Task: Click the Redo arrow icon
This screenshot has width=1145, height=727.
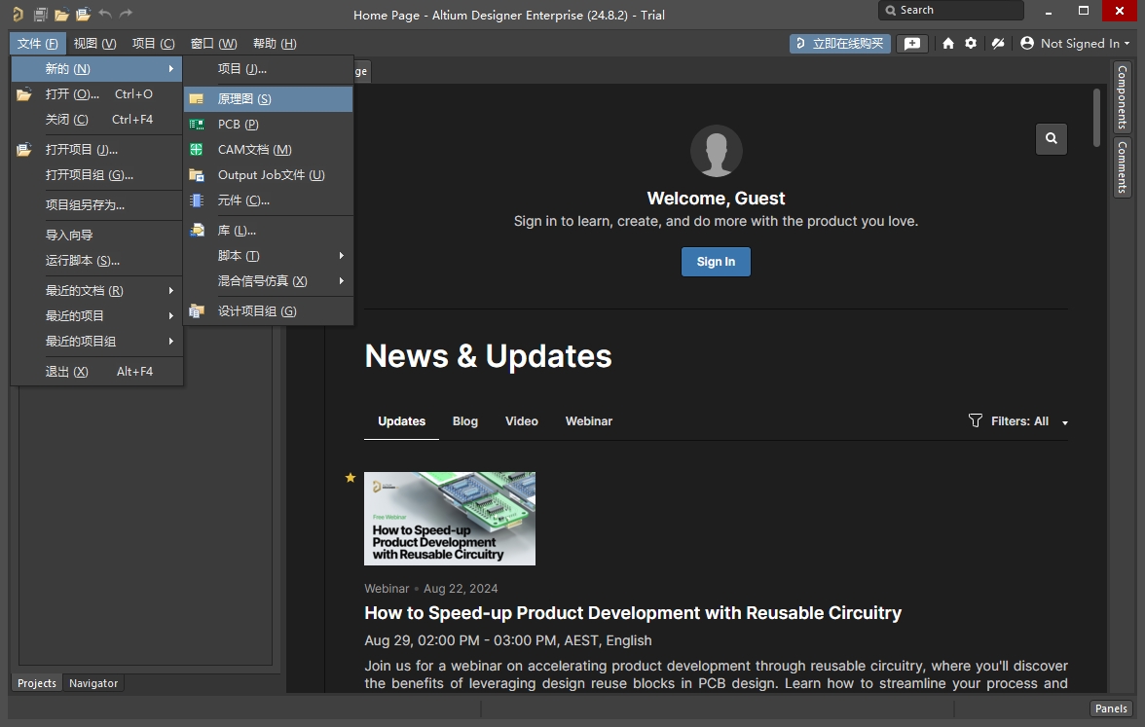Action: (x=126, y=14)
